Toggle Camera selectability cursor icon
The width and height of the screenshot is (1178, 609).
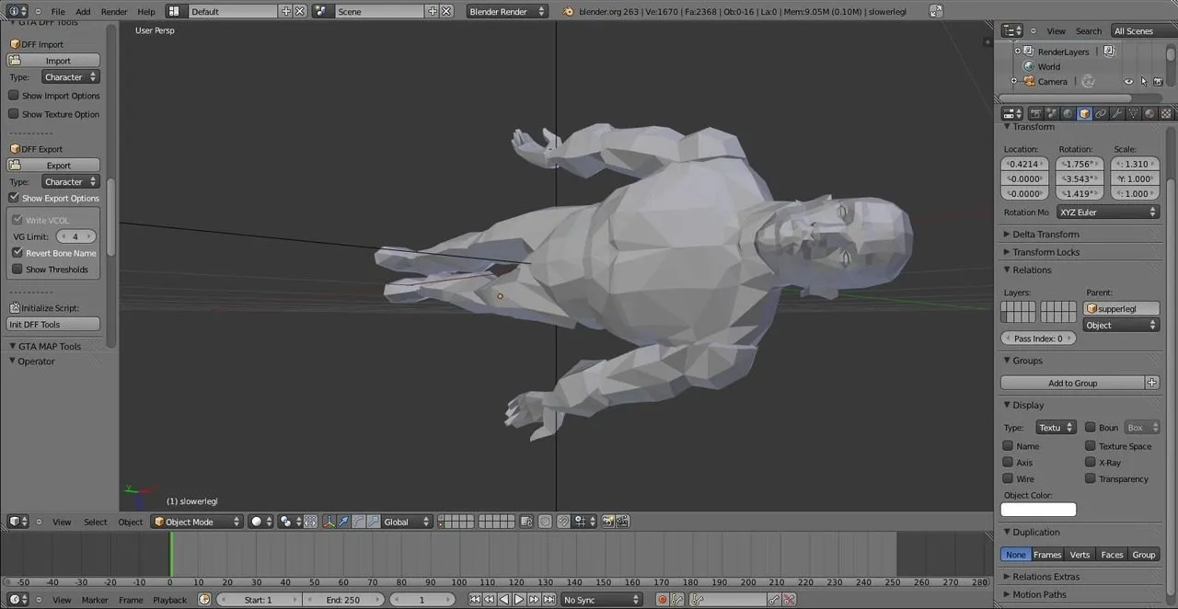pos(1143,82)
